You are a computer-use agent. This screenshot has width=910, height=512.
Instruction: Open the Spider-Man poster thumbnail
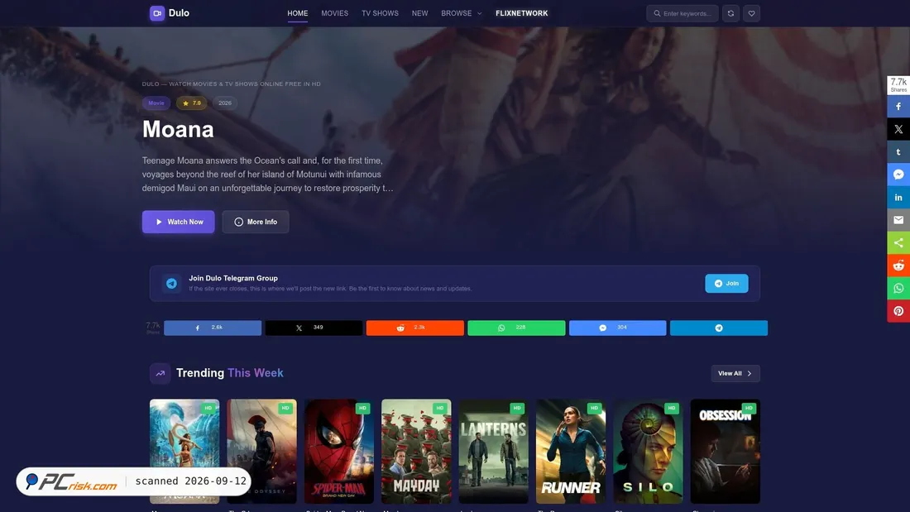coord(339,451)
